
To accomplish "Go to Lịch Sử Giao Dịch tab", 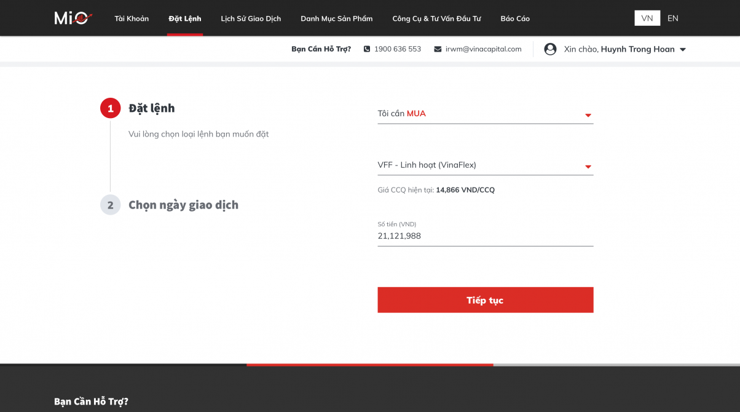I will tap(251, 18).
